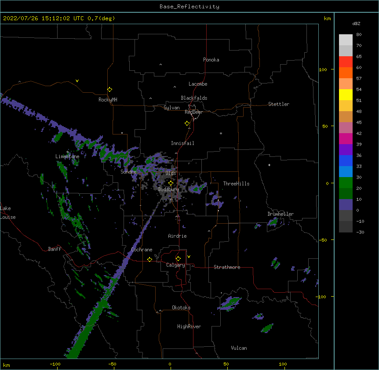Click the Vulcan city label
Viewport: 379px width, 370px height.
pyautogui.click(x=239, y=348)
